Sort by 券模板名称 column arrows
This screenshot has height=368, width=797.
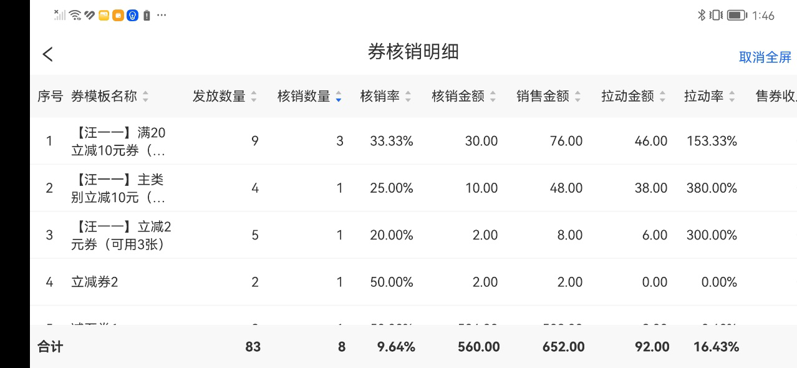(x=146, y=97)
